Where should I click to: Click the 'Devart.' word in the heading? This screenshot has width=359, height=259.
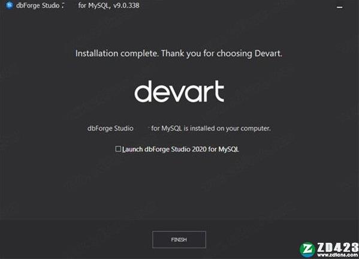click(x=268, y=53)
